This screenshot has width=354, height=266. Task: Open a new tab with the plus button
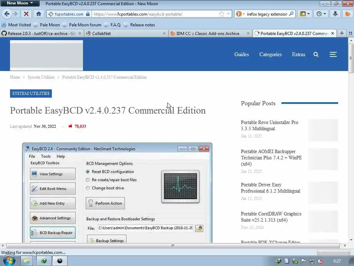coord(342,33)
